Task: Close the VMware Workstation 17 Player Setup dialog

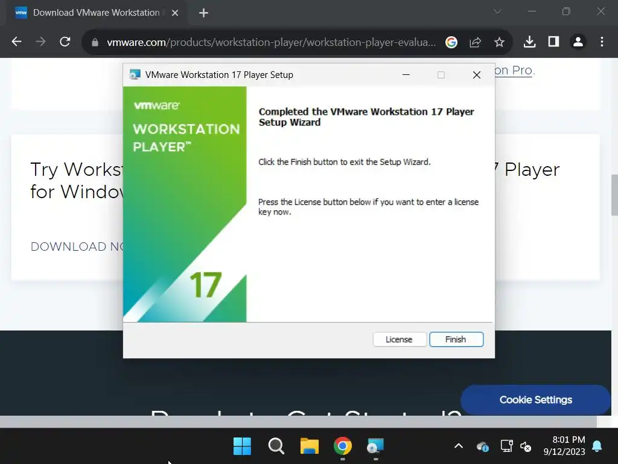Action: (477, 74)
